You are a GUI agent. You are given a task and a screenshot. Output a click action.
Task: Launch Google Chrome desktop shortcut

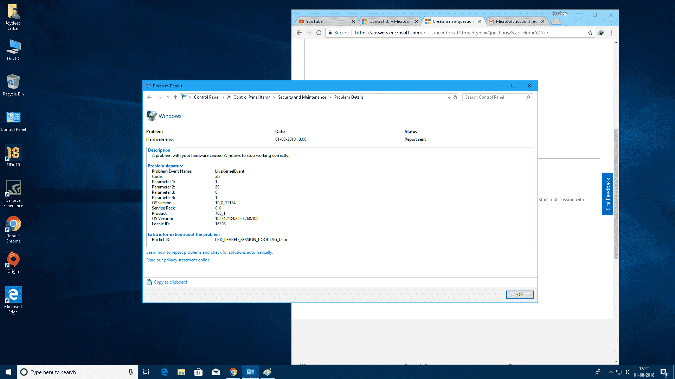(13, 230)
